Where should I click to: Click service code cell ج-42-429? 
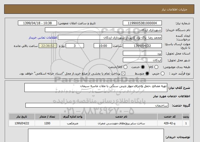pyautogui.click(x=170, y=123)
